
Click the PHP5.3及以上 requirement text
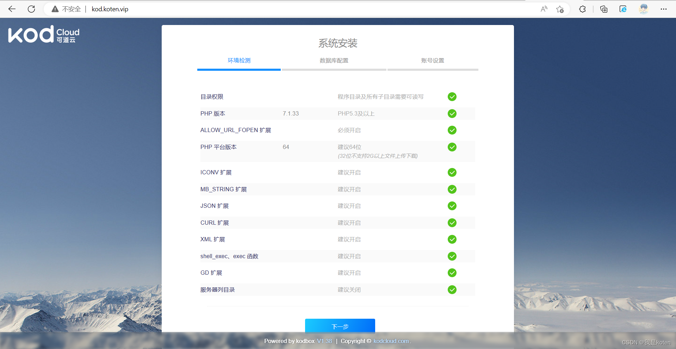tap(356, 113)
